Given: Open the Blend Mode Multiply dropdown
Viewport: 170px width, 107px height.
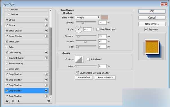Looking at the screenshot, I should pos(87,17).
